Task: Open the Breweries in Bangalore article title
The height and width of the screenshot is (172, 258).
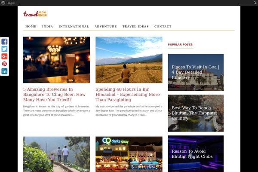Action: pos(55,95)
